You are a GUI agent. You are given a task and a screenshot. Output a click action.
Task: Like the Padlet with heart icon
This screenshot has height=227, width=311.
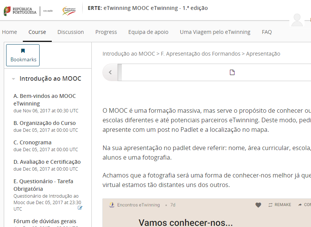[258, 205]
